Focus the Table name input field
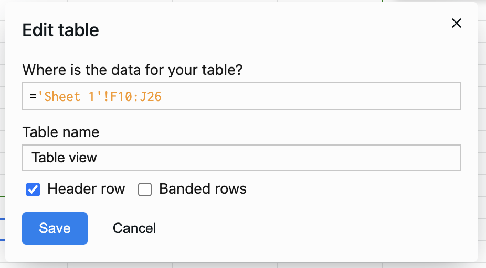Screen dimensions: 486x268 click(241, 158)
